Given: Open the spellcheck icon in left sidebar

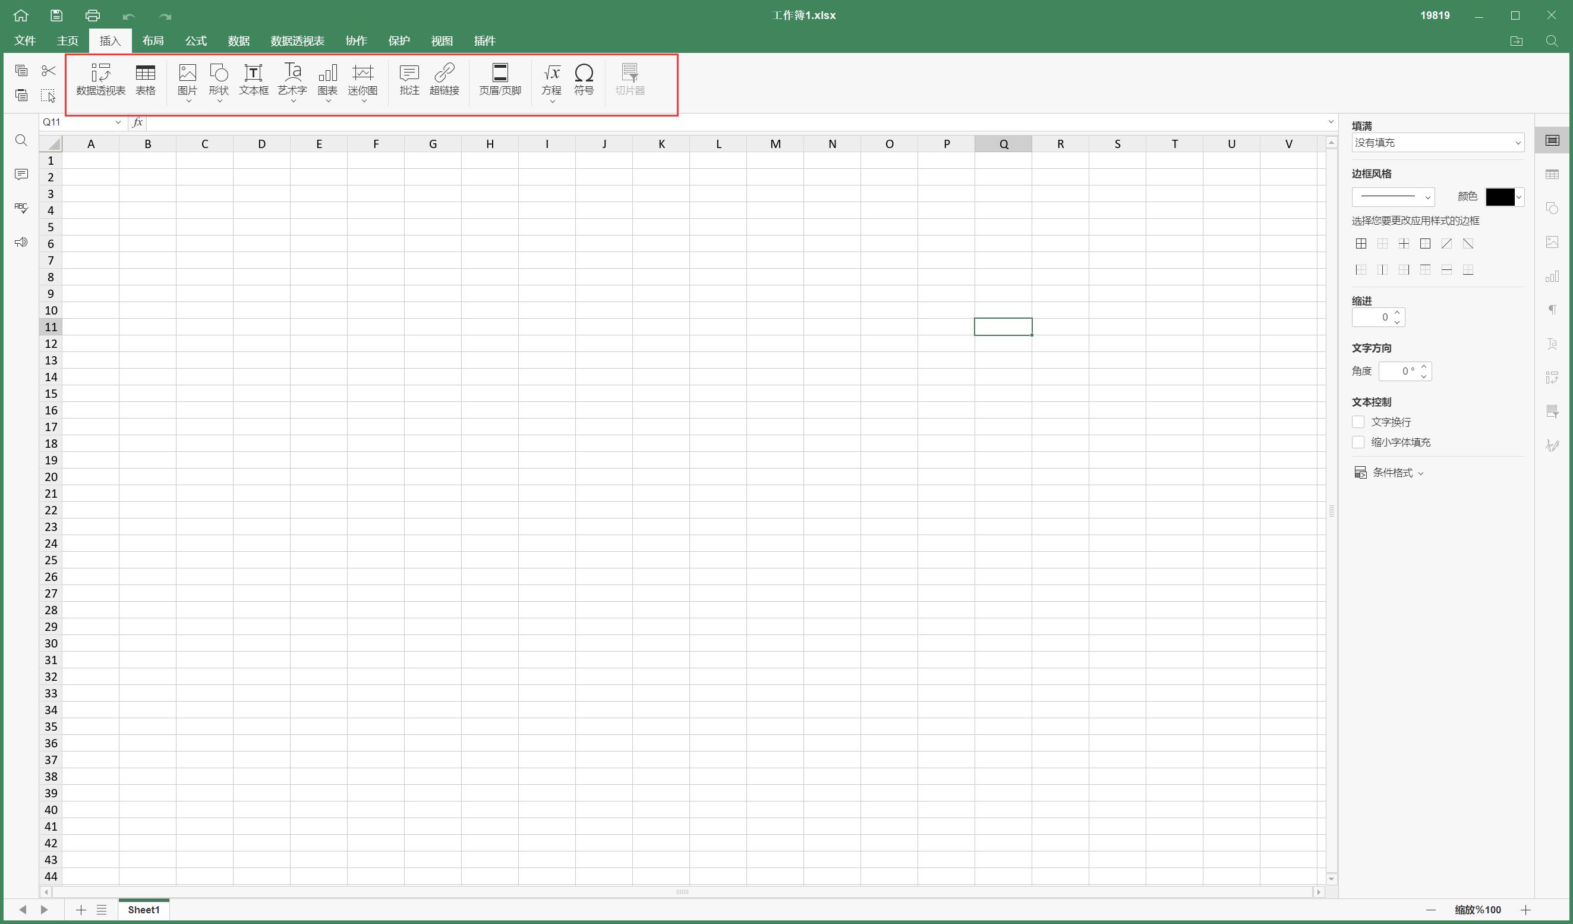Looking at the screenshot, I should click(x=21, y=208).
